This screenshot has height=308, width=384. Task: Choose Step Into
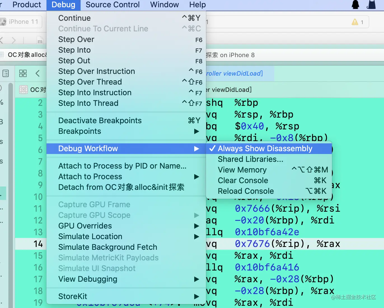coord(126,50)
